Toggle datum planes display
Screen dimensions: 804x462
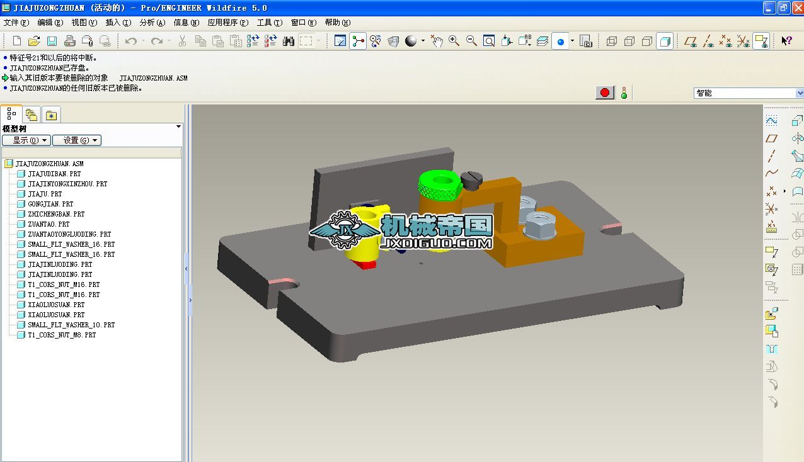(x=691, y=41)
